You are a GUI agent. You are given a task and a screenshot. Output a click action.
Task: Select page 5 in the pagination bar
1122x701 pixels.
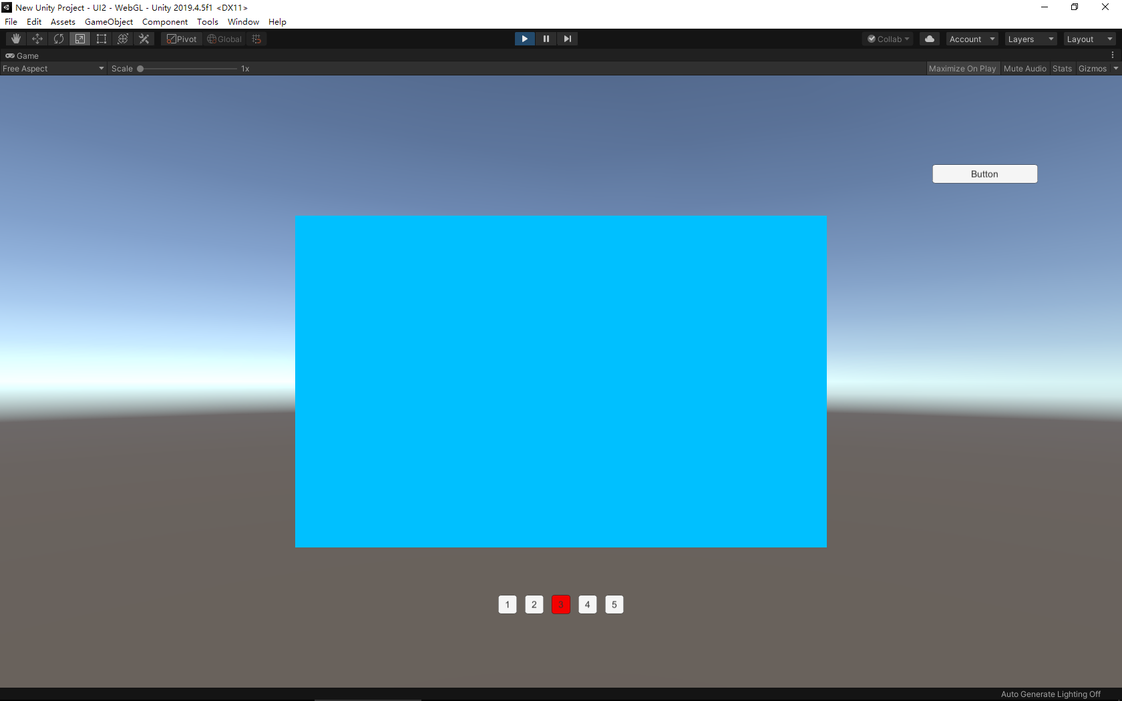(614, 604)
